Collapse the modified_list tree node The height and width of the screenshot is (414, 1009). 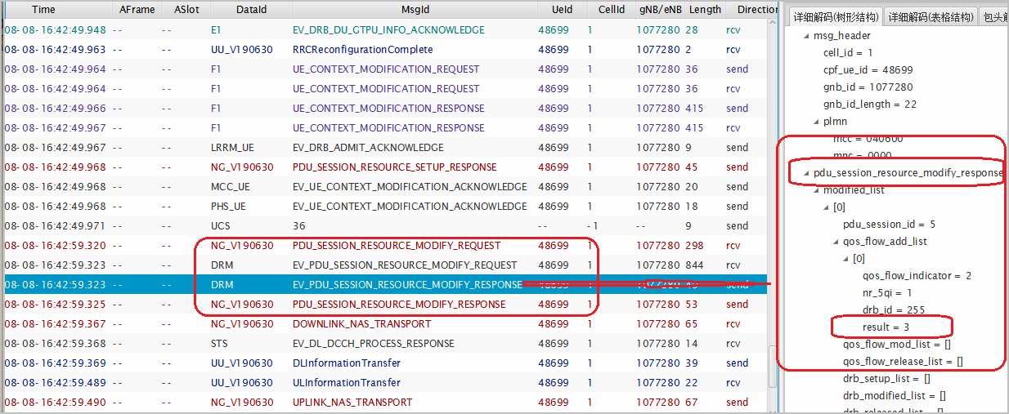pyautogui.click(x=817, y=190)
